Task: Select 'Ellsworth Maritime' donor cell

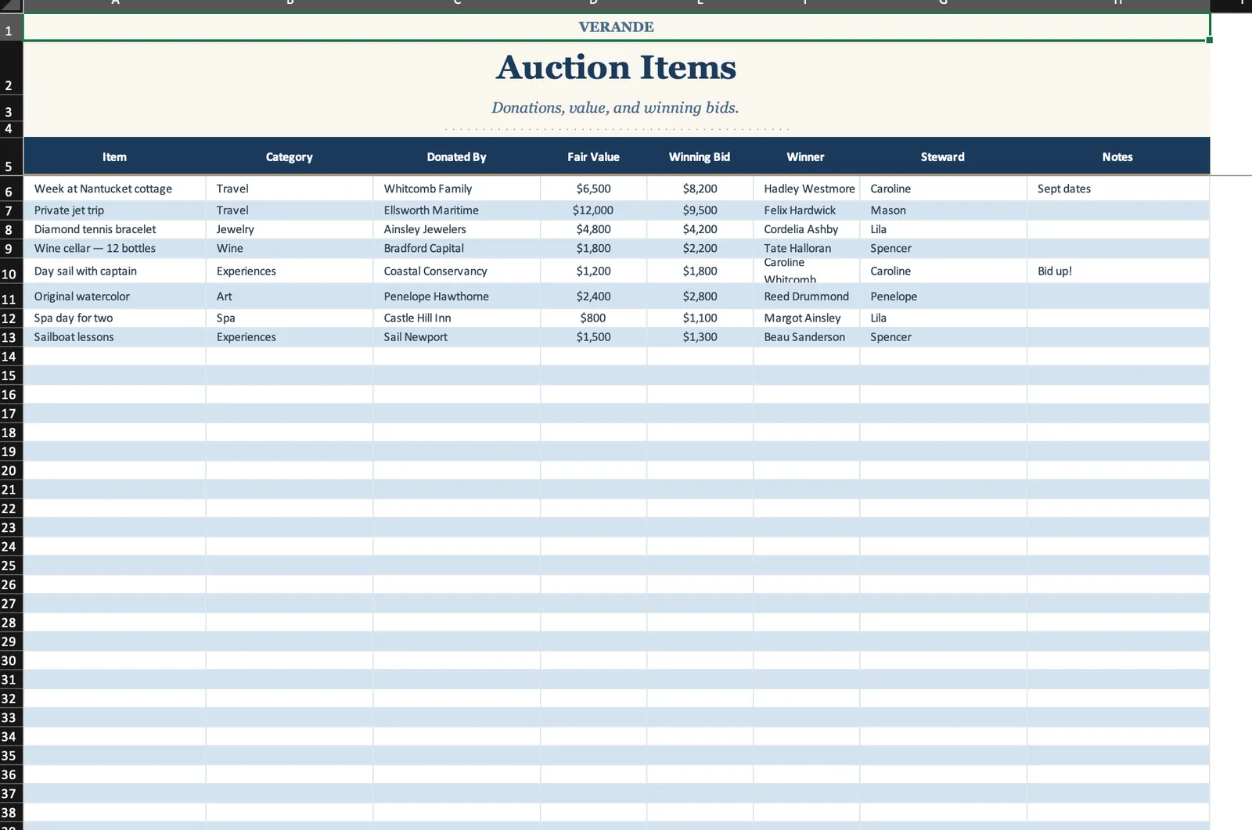Action: [x=457, y=210]
